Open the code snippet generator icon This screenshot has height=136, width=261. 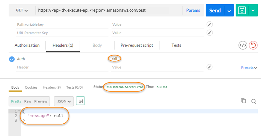(x=243, y=45)
